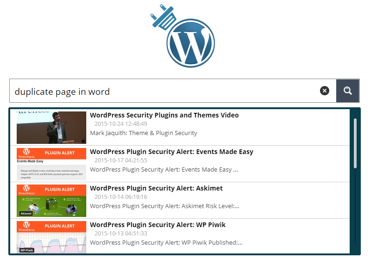This screenshot has height=259, width=371.
Task: Click date text '2015-10-13 04:51:33'
Action: (121, 234)
